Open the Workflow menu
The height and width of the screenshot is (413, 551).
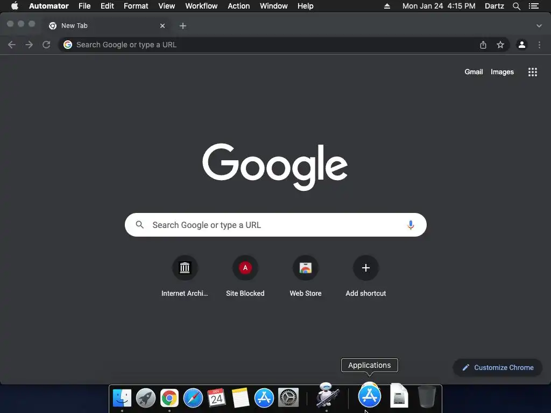(201, 6)
